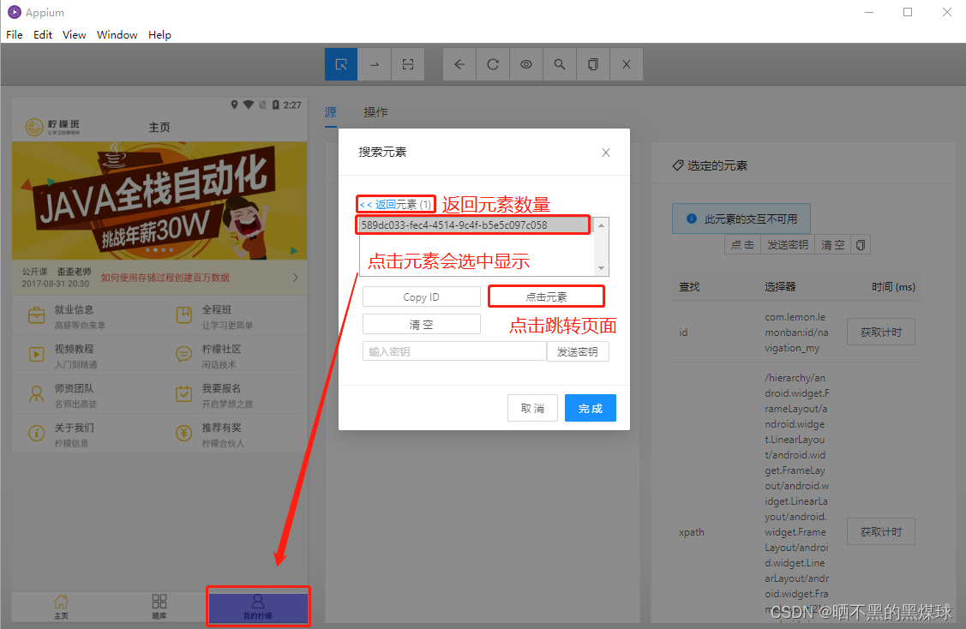Tap the 就业信息 briefcase icon
The image size is (966, 629).
[36, 314]
